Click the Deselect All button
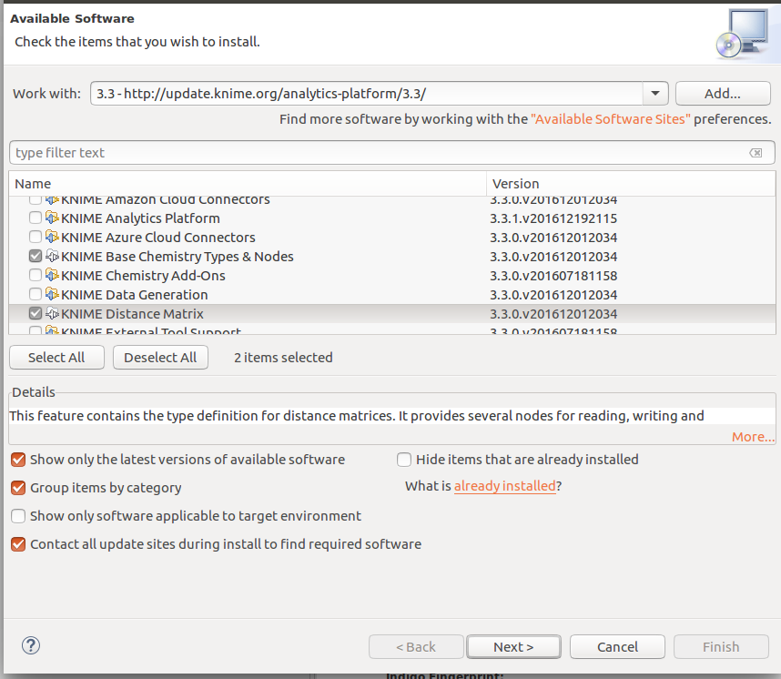This screenshot has height=679, width=781. tap(160, 358)
